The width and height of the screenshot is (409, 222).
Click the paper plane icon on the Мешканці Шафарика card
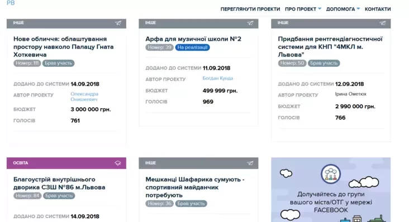coord(250,163)
